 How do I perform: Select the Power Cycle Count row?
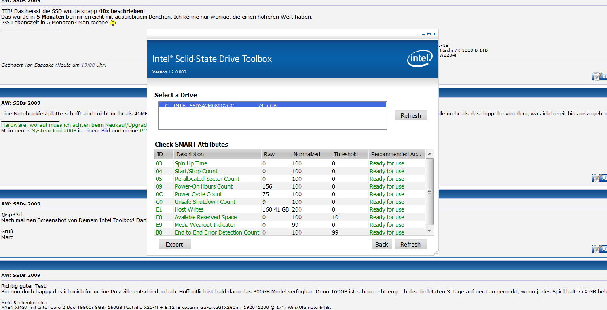pyautogui.click(x=290, y=194)
